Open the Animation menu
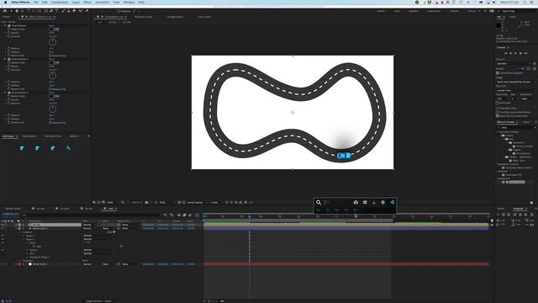The image size is (538, 303). pos(103,2)
